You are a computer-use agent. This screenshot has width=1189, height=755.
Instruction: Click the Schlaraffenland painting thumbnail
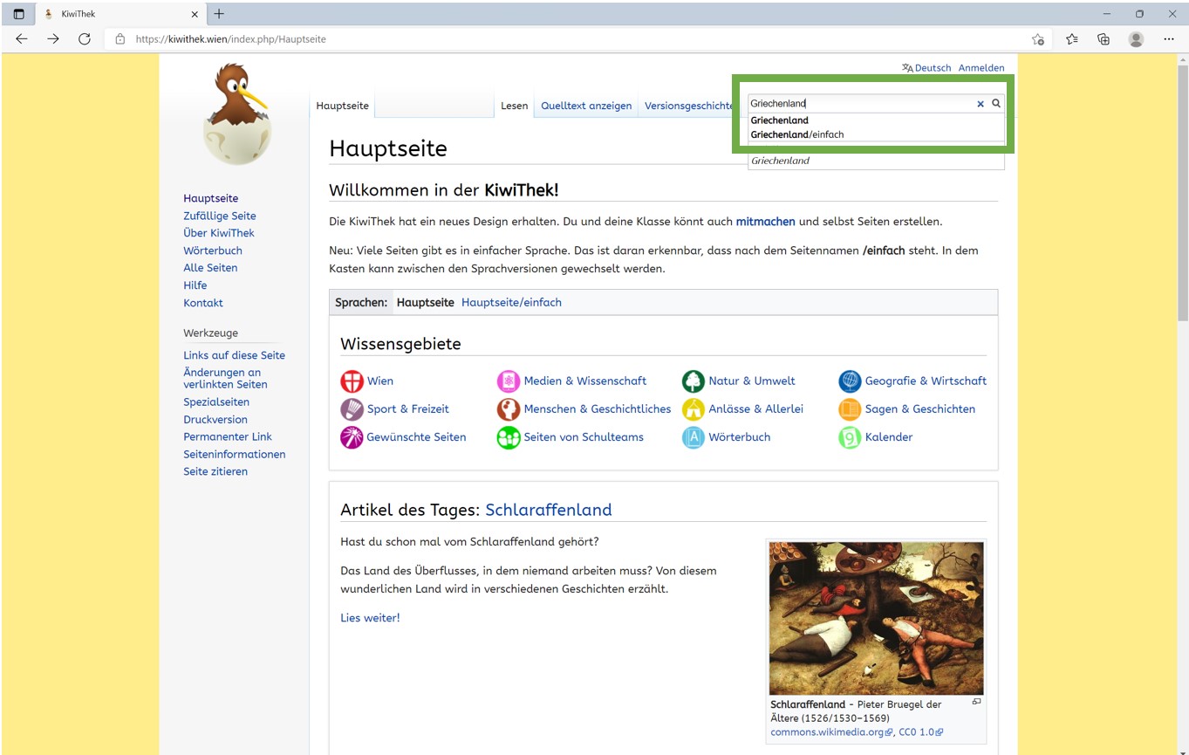click(876, 618)
